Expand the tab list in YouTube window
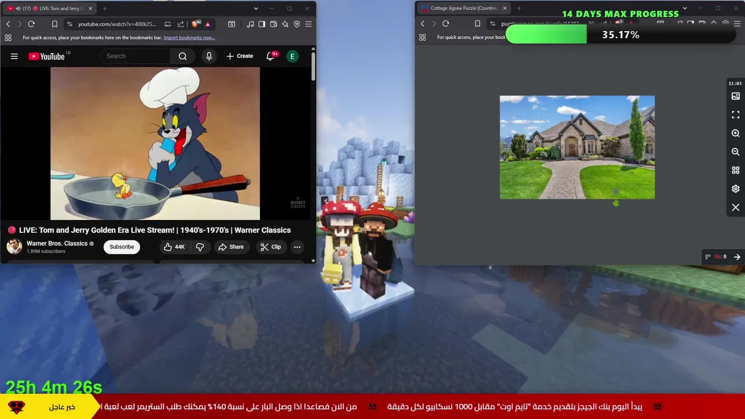 pos(256,9)
